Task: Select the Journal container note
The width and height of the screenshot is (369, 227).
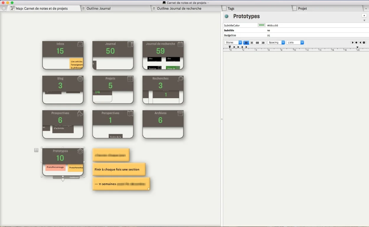Action: click(113, 55)
